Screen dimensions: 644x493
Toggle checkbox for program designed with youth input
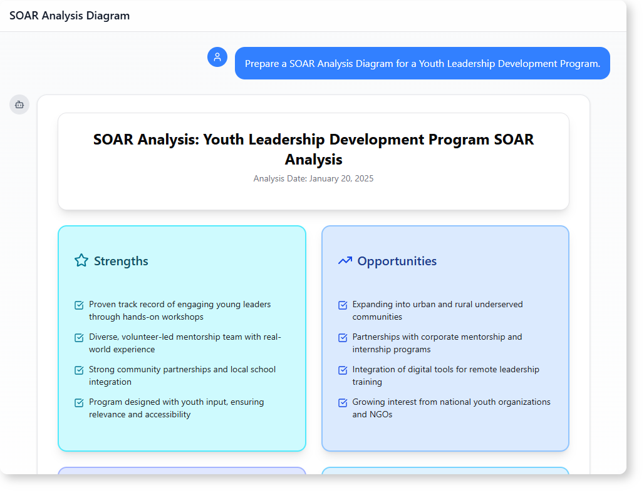coord(80,403)
